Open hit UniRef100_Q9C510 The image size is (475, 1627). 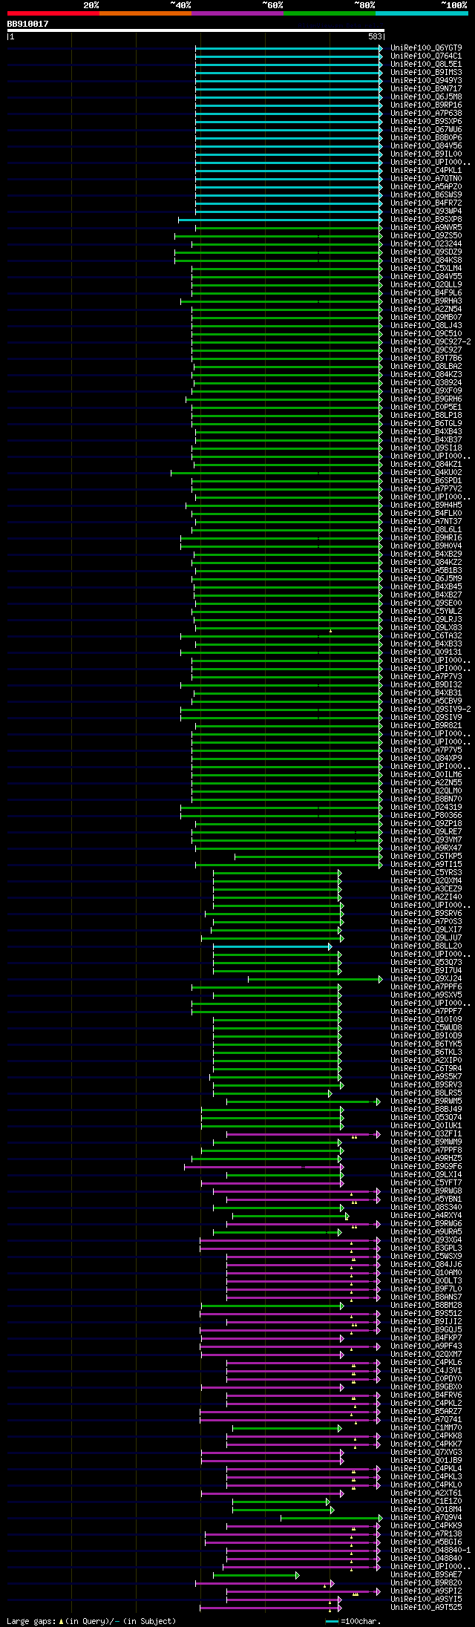[426, 333]
